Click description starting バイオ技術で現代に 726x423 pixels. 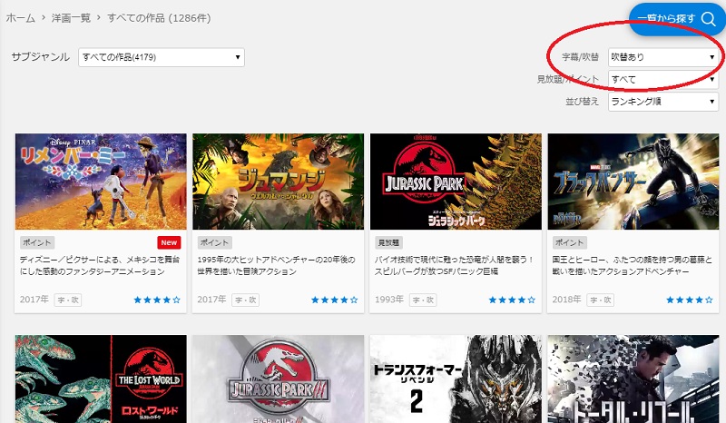pyautogui.click(x=454, y=265)
